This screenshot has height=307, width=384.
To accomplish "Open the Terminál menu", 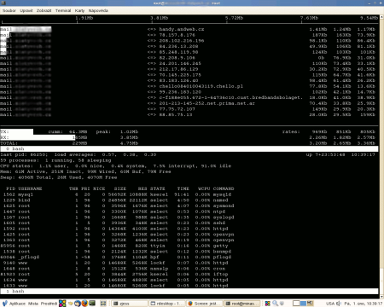I will pos(63,10).
